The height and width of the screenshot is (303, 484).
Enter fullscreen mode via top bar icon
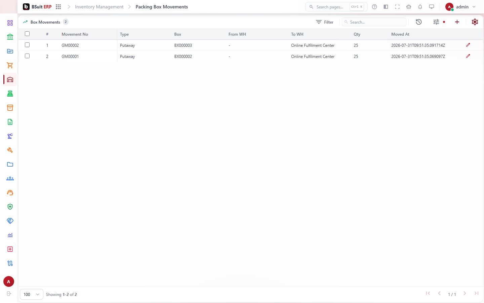tap(397, 7)
